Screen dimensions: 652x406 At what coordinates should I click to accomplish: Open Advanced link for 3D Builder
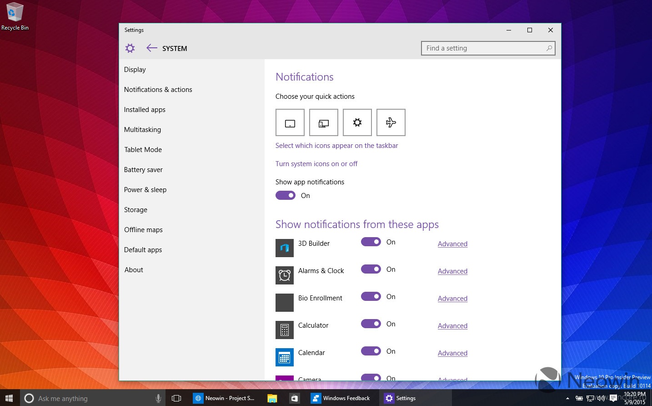point(452,244)
